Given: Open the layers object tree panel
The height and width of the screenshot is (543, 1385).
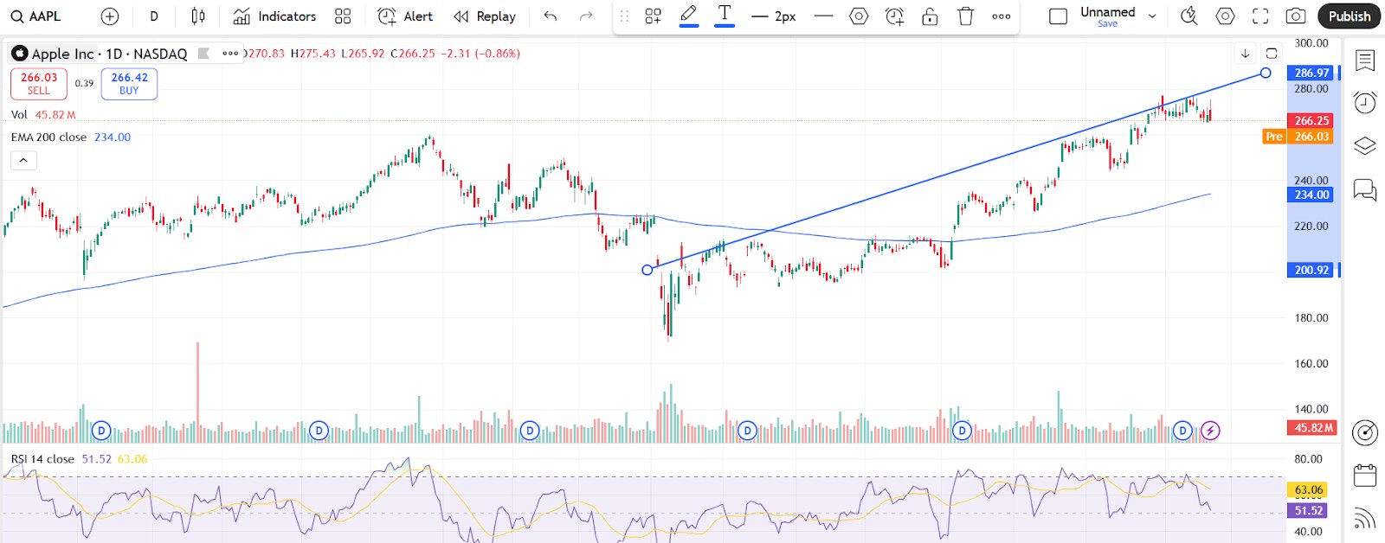Looking at the screenshot, I should click(x=1365, y=146).
